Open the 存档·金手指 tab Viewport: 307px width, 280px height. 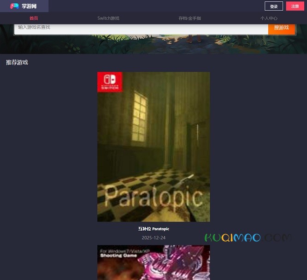point(190,18)
